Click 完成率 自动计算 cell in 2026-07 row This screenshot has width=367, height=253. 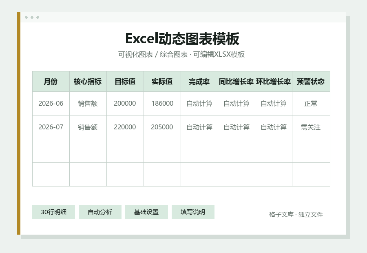[x=199, y=127]
